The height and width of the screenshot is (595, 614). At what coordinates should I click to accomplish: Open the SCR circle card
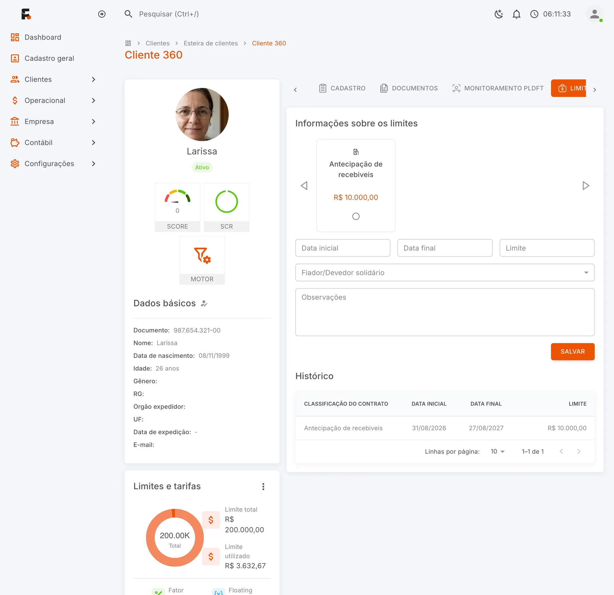point(227,207)
